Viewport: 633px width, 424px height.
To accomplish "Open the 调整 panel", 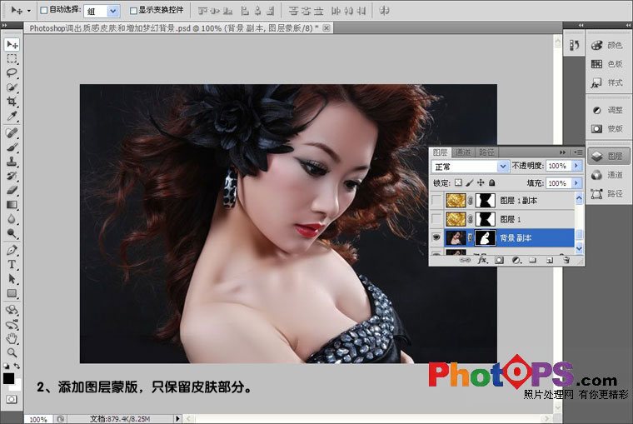I will tap(607, 110).
